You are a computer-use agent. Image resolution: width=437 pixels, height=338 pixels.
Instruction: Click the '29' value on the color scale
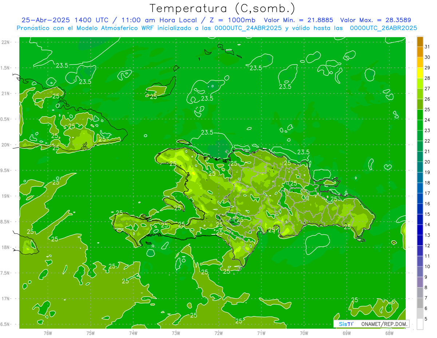tap(427, 68)
